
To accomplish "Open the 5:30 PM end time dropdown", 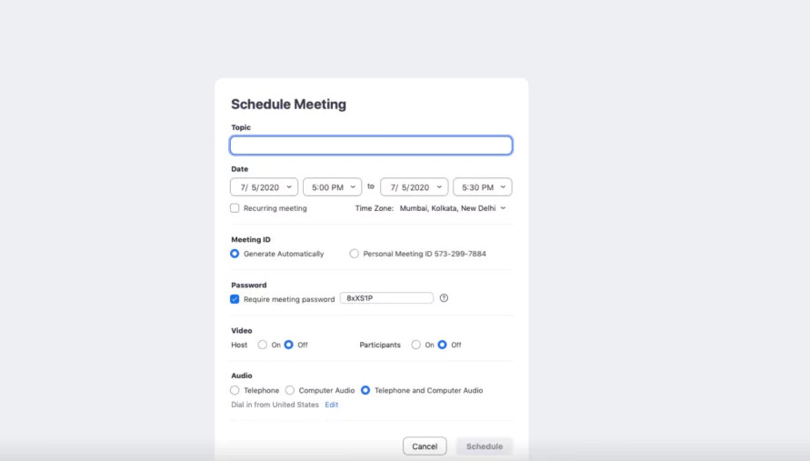I will [x=483, y=187].
